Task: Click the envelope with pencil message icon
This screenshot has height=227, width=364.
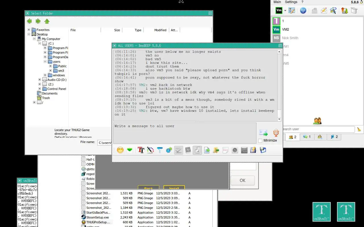Action: tap(324, 10)
